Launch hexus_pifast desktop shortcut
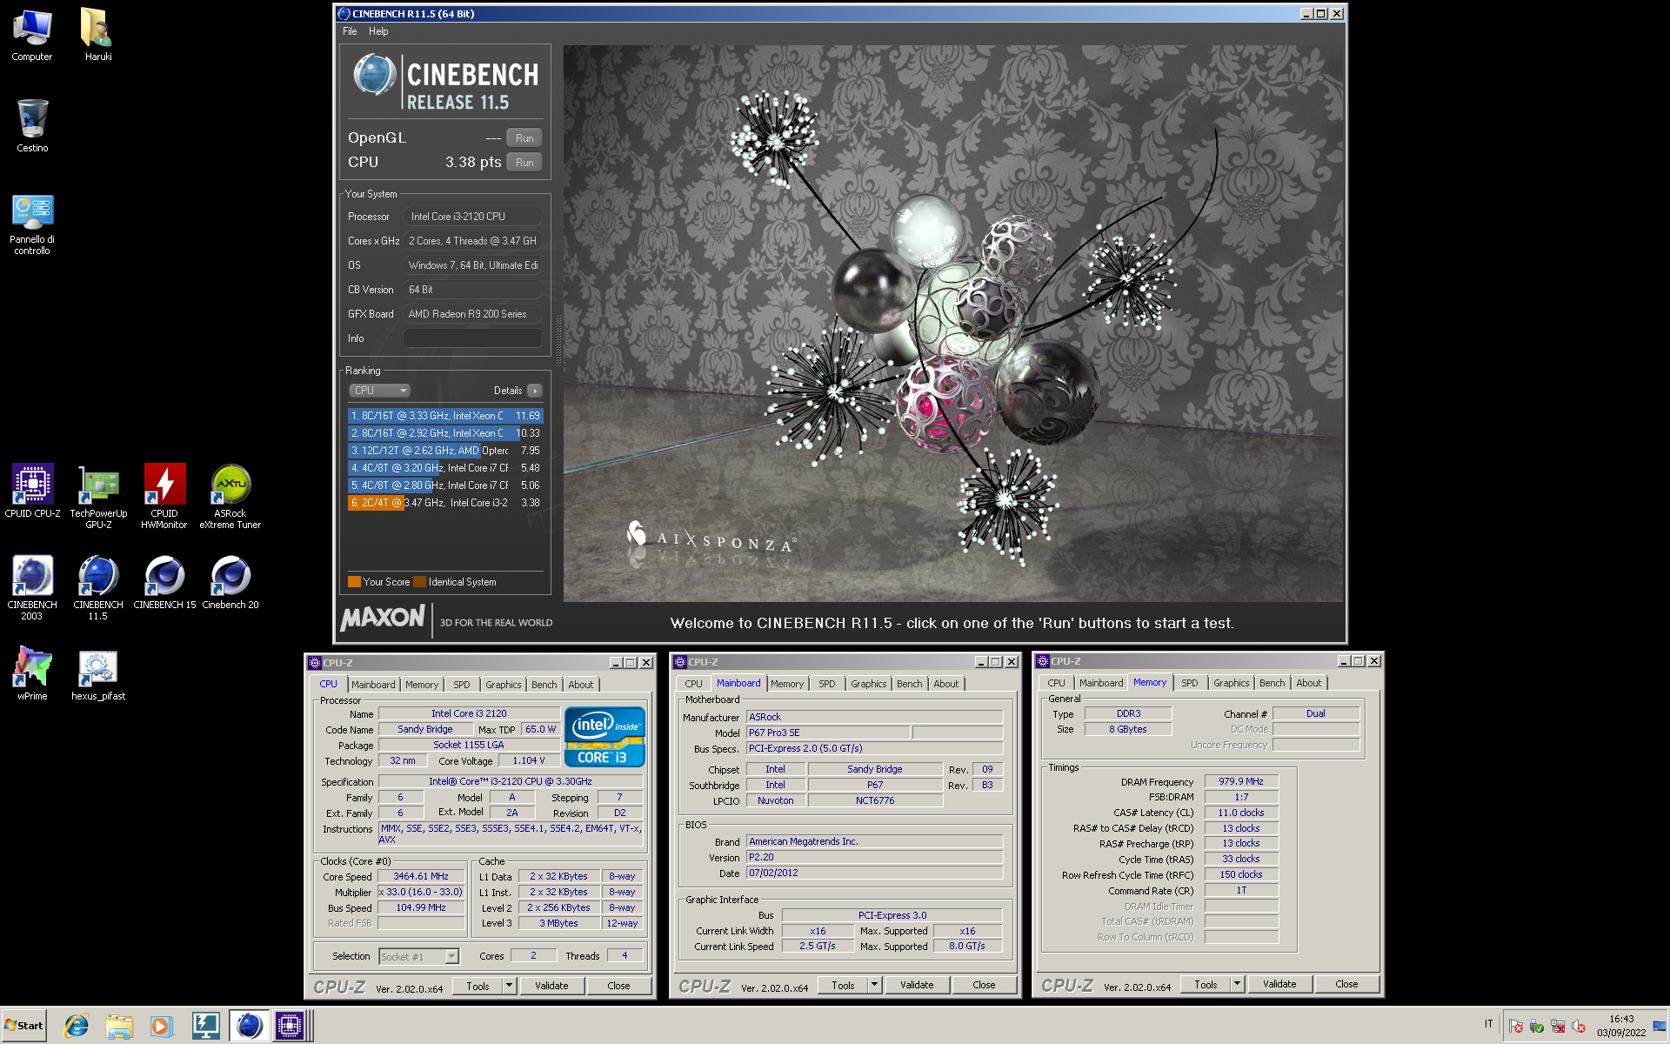 click(x=98, y=674)
